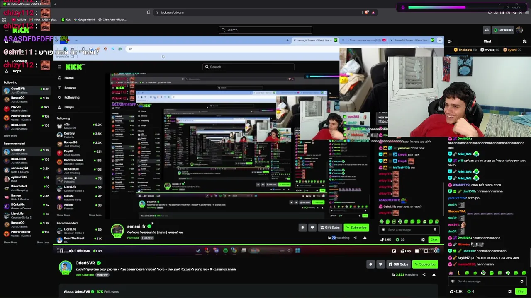Open the Brave Rewards triangle icon
The height and width of the screenshot is (298, 531).
tap(373, 12)
